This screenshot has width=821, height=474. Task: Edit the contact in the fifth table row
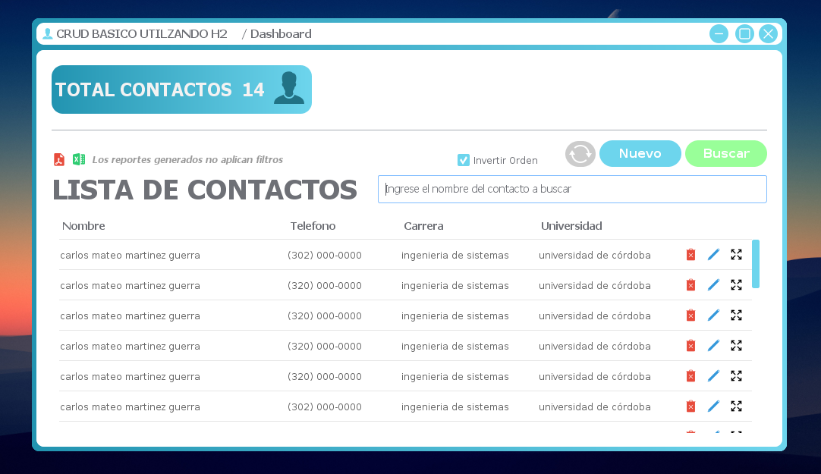tap(713, 376)
